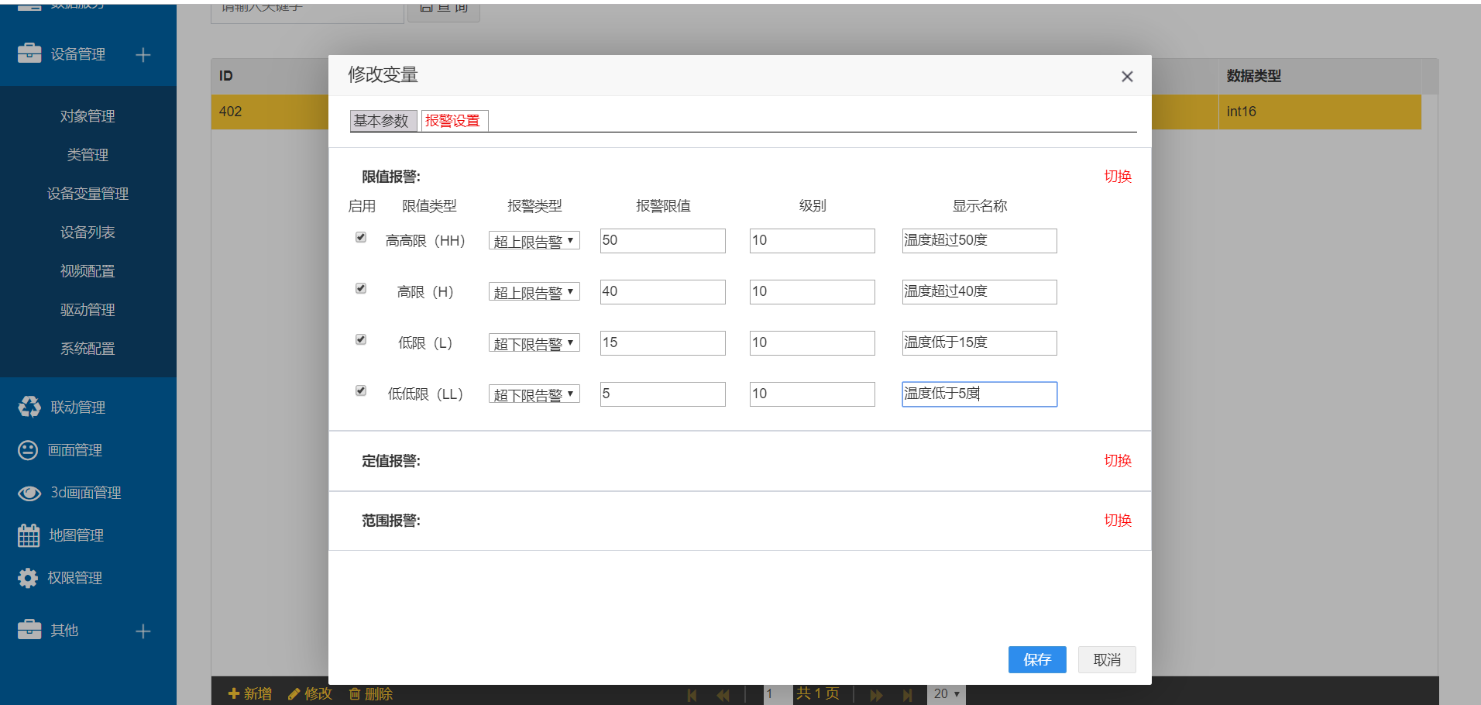Collapse 设备管理 using its plus icon

coord(143,54)
